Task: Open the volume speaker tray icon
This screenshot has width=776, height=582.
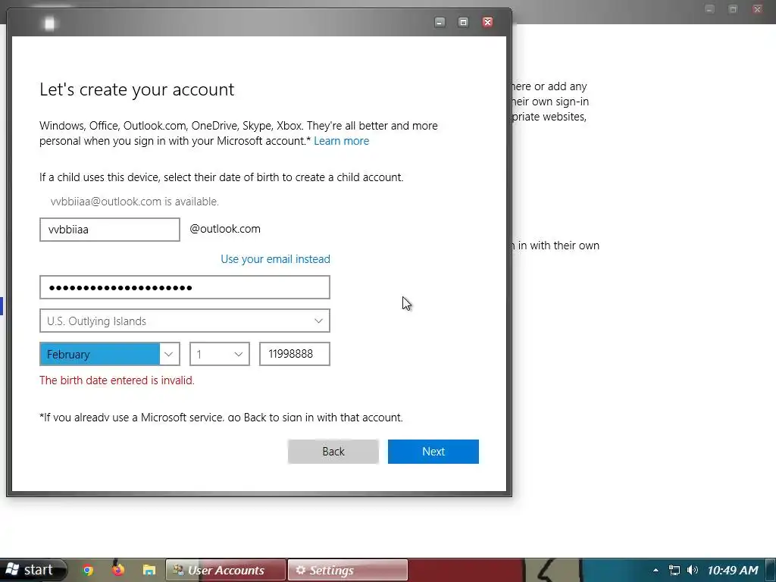Action: pyautogui.click(x=693, y=570)
